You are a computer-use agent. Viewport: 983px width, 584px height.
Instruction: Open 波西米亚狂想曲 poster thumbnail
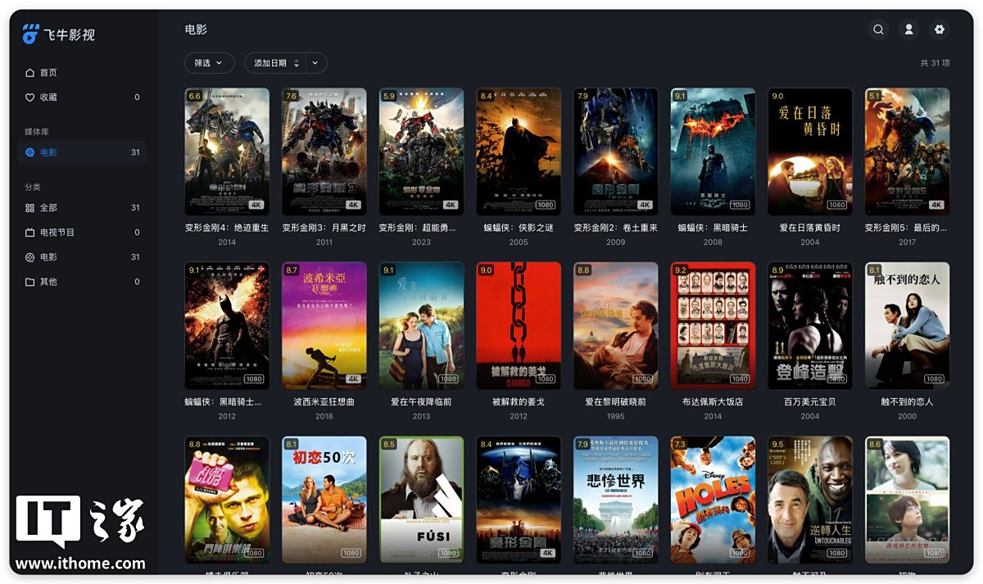pyautogui.click(x=324, y=325)
